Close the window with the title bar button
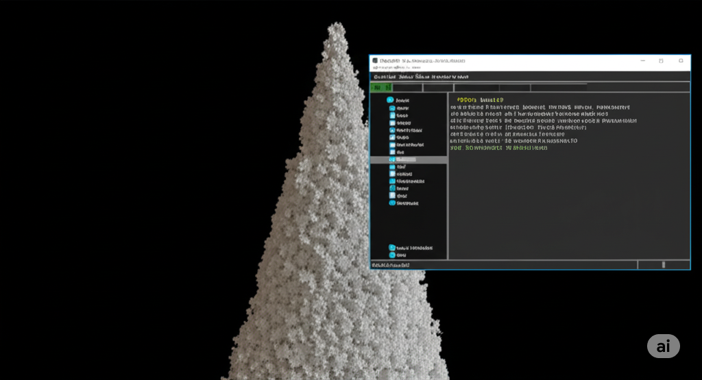This screenshot has height=380, width=702. [x=681, y=60]
